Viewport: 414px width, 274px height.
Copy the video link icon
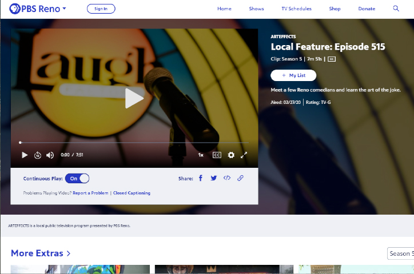tap(240, 178)
